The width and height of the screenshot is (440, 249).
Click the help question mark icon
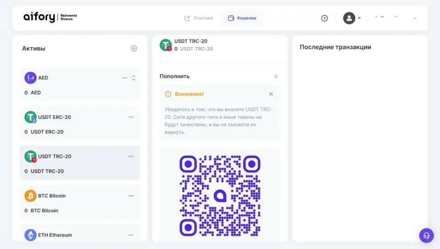click(324, 18)
